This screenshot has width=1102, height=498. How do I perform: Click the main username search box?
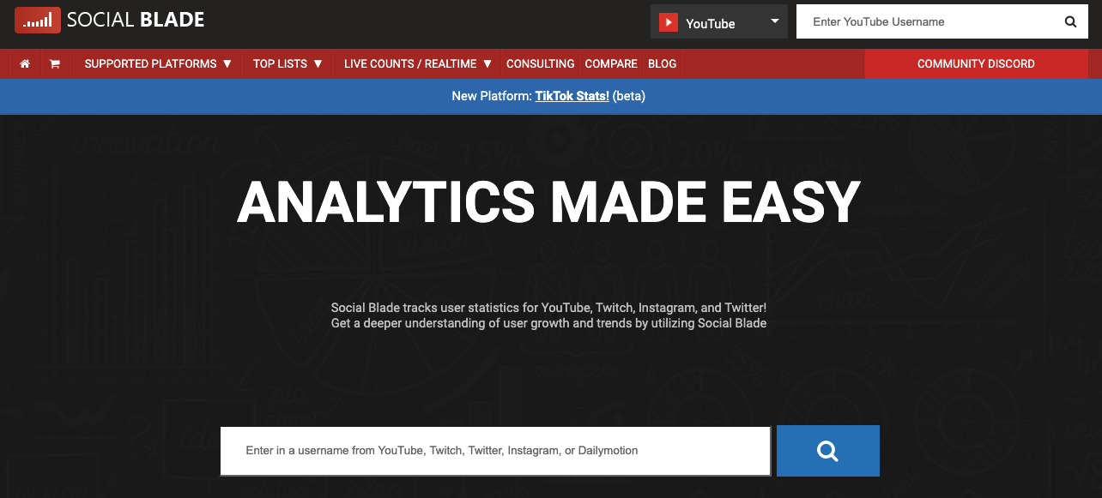tap(494, 450)
